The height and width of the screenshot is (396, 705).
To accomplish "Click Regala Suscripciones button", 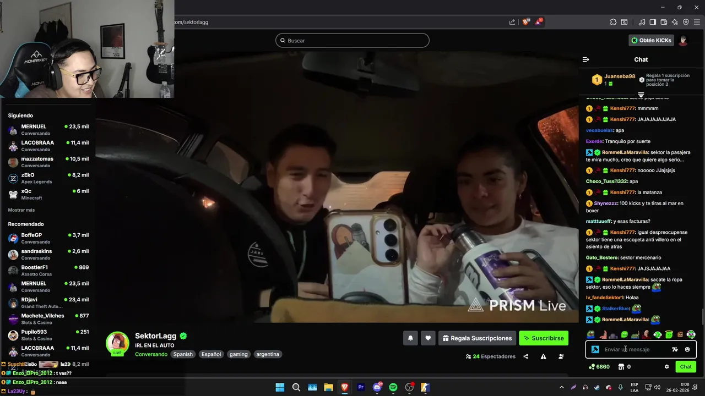I will pos(478,338).
